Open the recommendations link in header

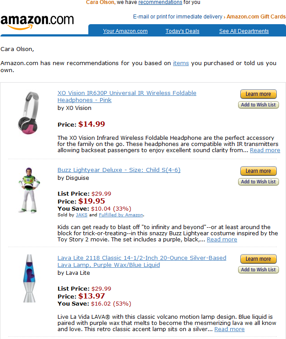click(x=160, y=2)
